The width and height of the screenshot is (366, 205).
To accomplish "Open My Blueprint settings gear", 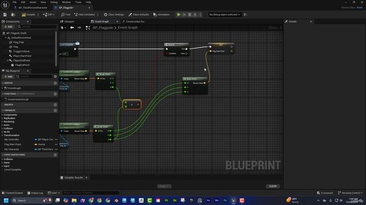I will (55, 76).
